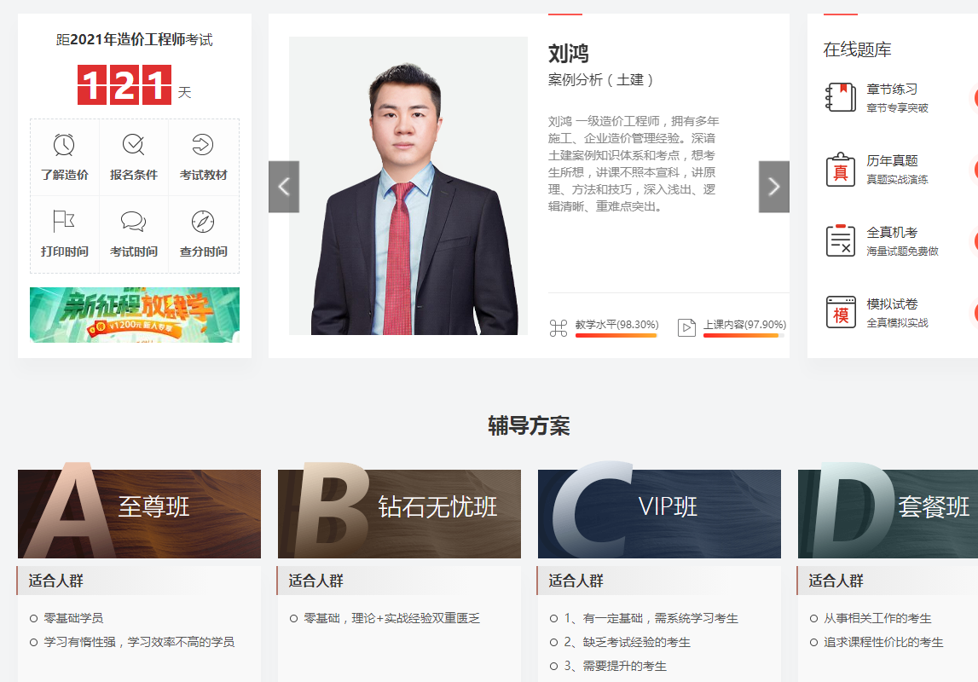Select the B 钻石无忧班 plan banner
Image resolution: width=978 pixels, height=682 pixels.
coord(399,514)
